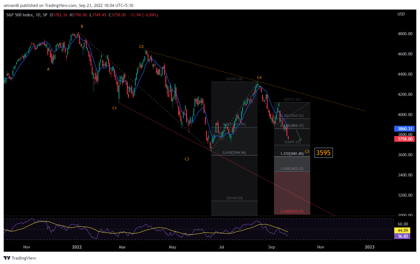
Task: Select the orange 3595 target box
Action: coord(324,153)
